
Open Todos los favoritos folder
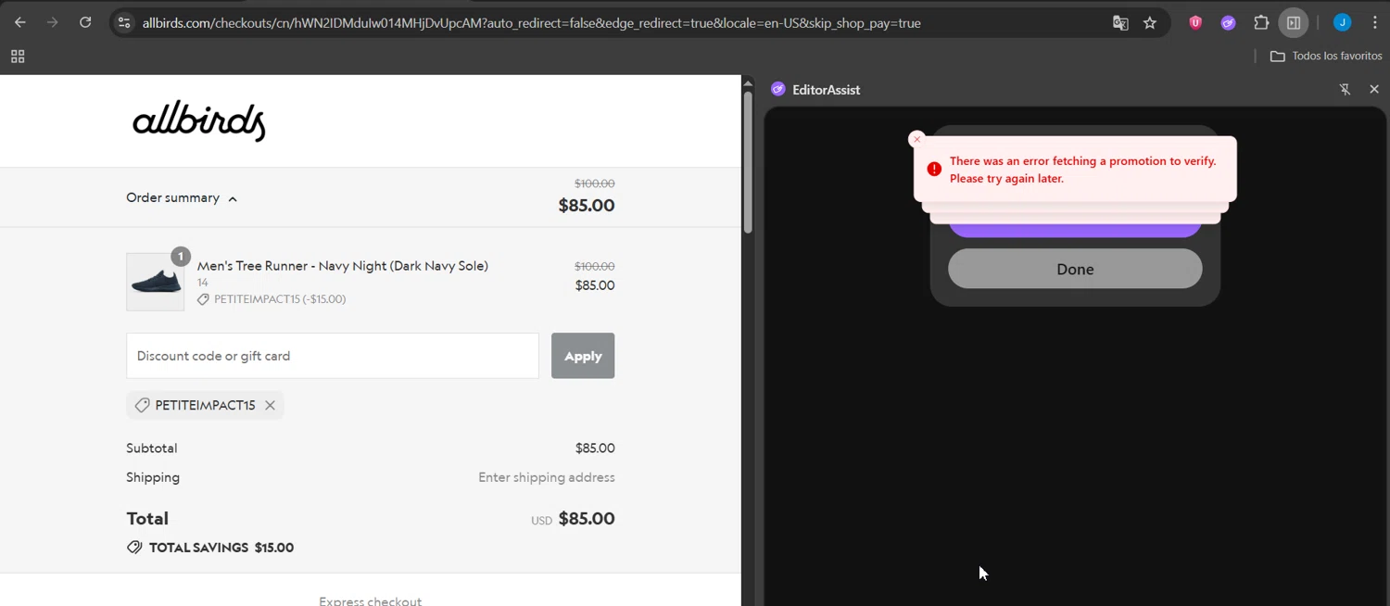pos(1326,57)
